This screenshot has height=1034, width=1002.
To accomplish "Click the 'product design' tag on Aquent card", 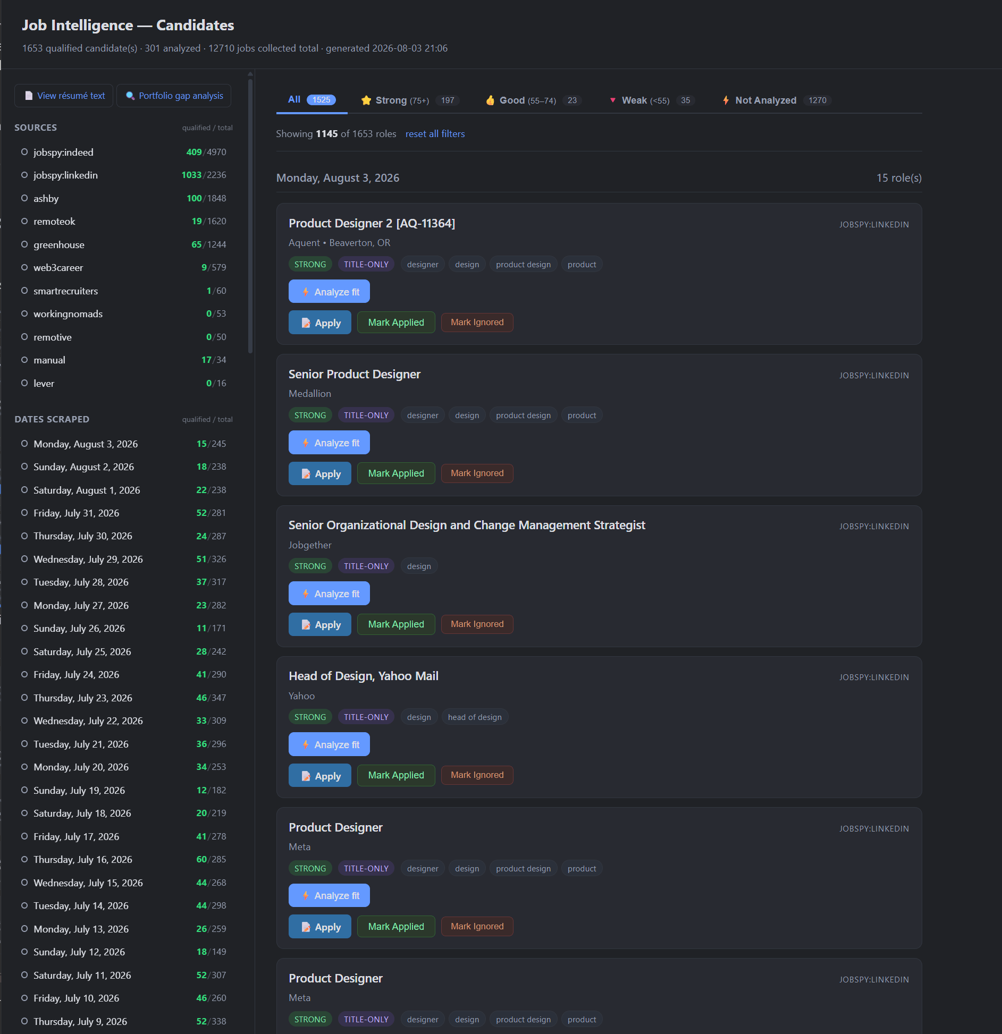I will click(523, 265).
